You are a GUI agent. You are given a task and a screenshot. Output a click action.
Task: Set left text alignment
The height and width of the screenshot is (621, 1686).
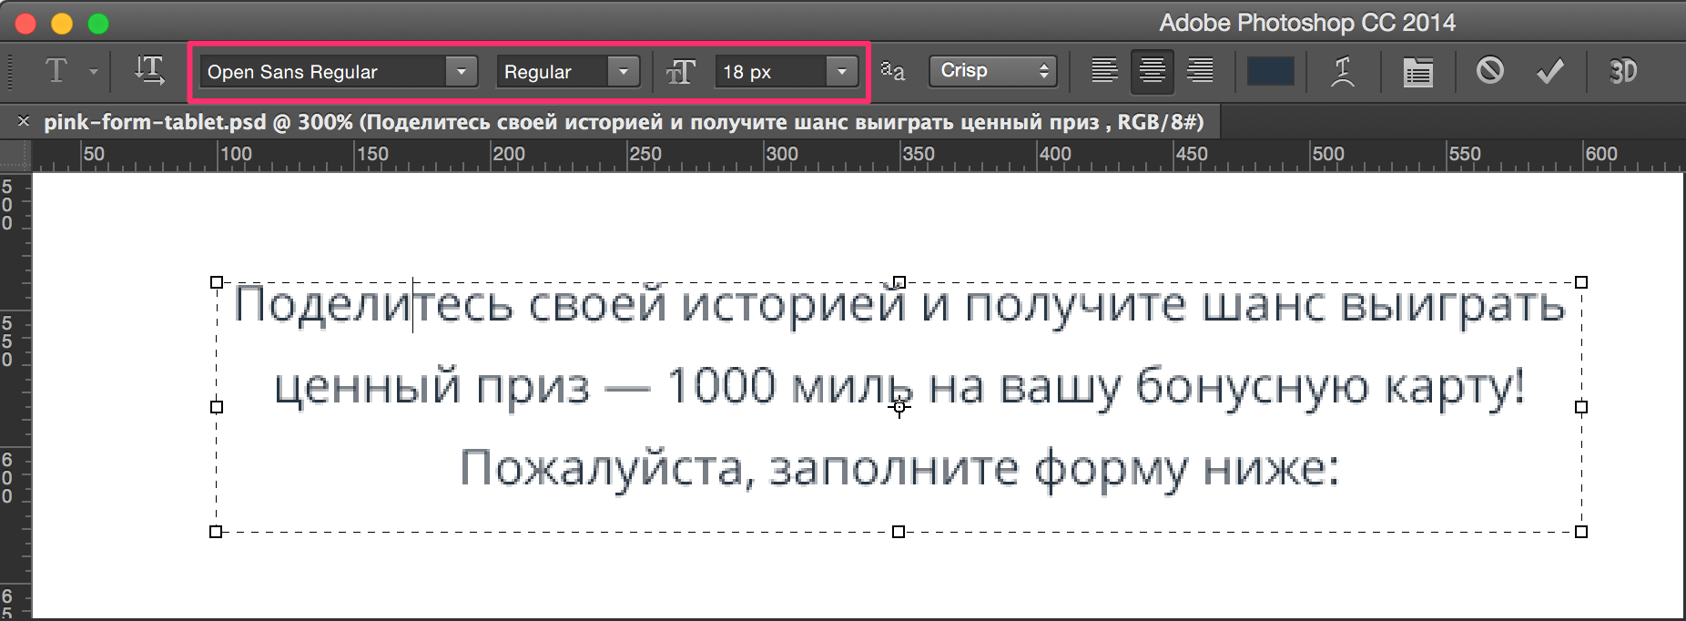(x=1104, y=70)
